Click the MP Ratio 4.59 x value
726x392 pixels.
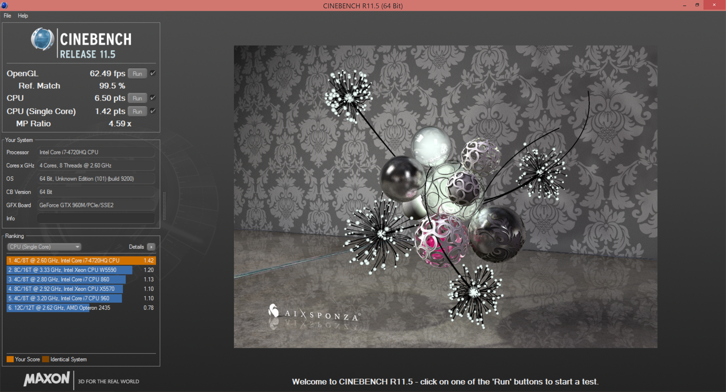pyautogui.click(x=120, y=124)
